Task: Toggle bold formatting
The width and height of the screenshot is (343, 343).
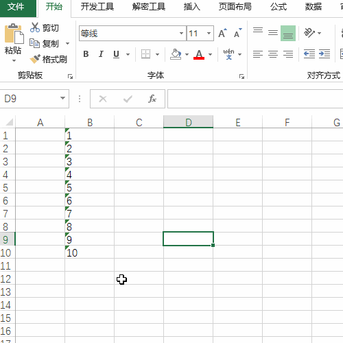Action: tap(86, 54)
